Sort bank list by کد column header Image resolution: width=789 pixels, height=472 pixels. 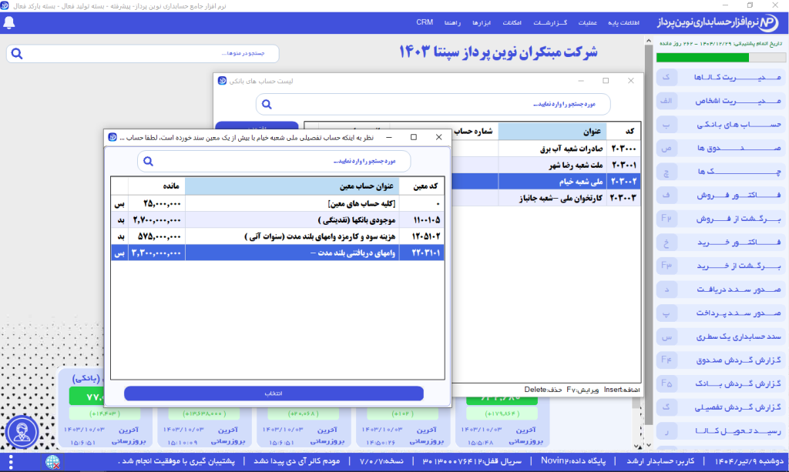click(x=624, y=131)
